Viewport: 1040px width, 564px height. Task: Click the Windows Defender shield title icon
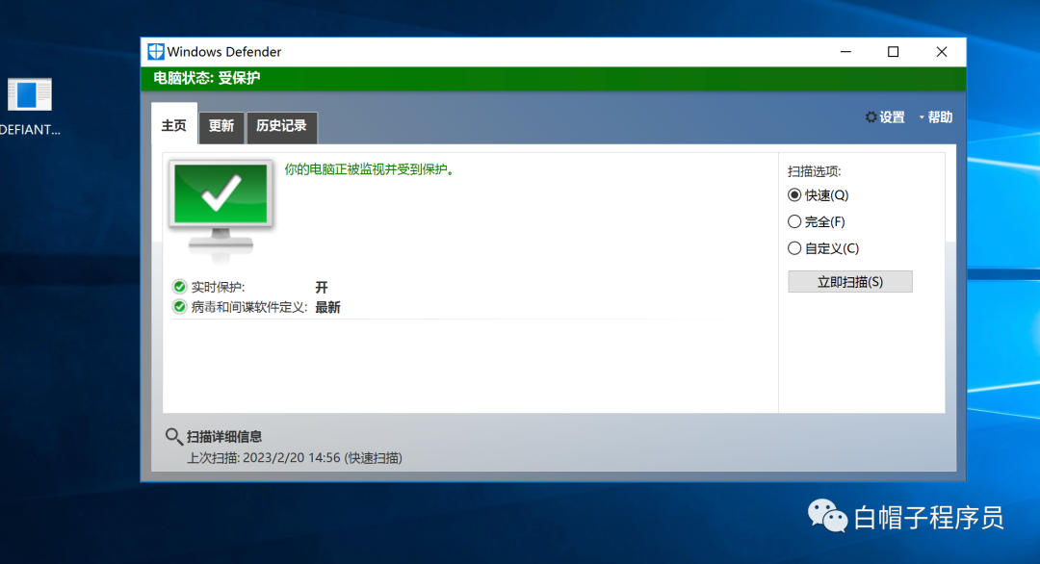click(156, 52)
